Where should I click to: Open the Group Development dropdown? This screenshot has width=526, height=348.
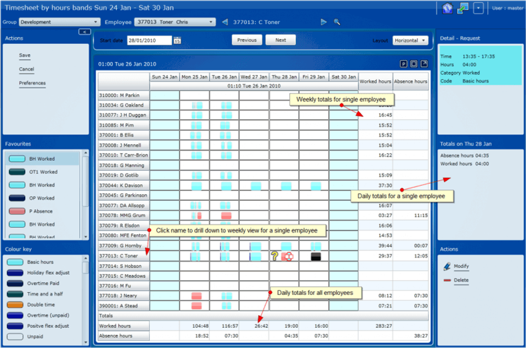(60, 22)
